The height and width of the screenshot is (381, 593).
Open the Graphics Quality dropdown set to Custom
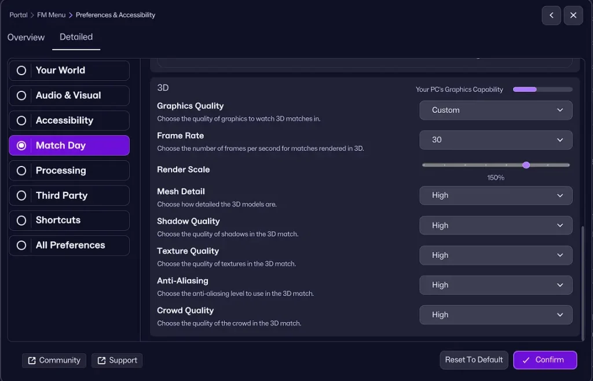[496, 110]
